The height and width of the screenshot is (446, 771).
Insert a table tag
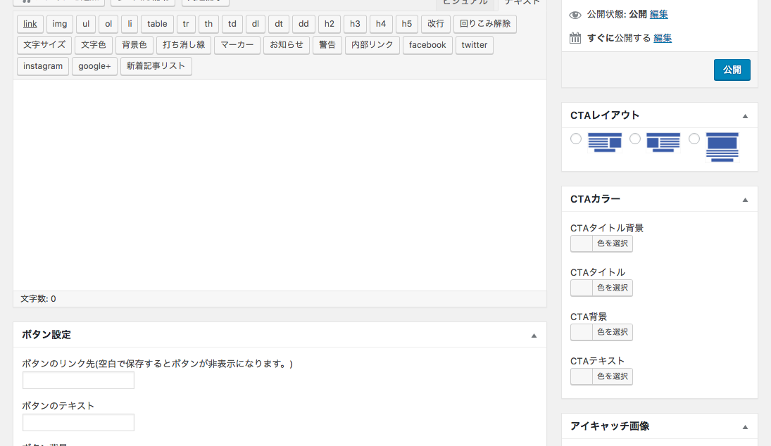[x=157, y=24]
